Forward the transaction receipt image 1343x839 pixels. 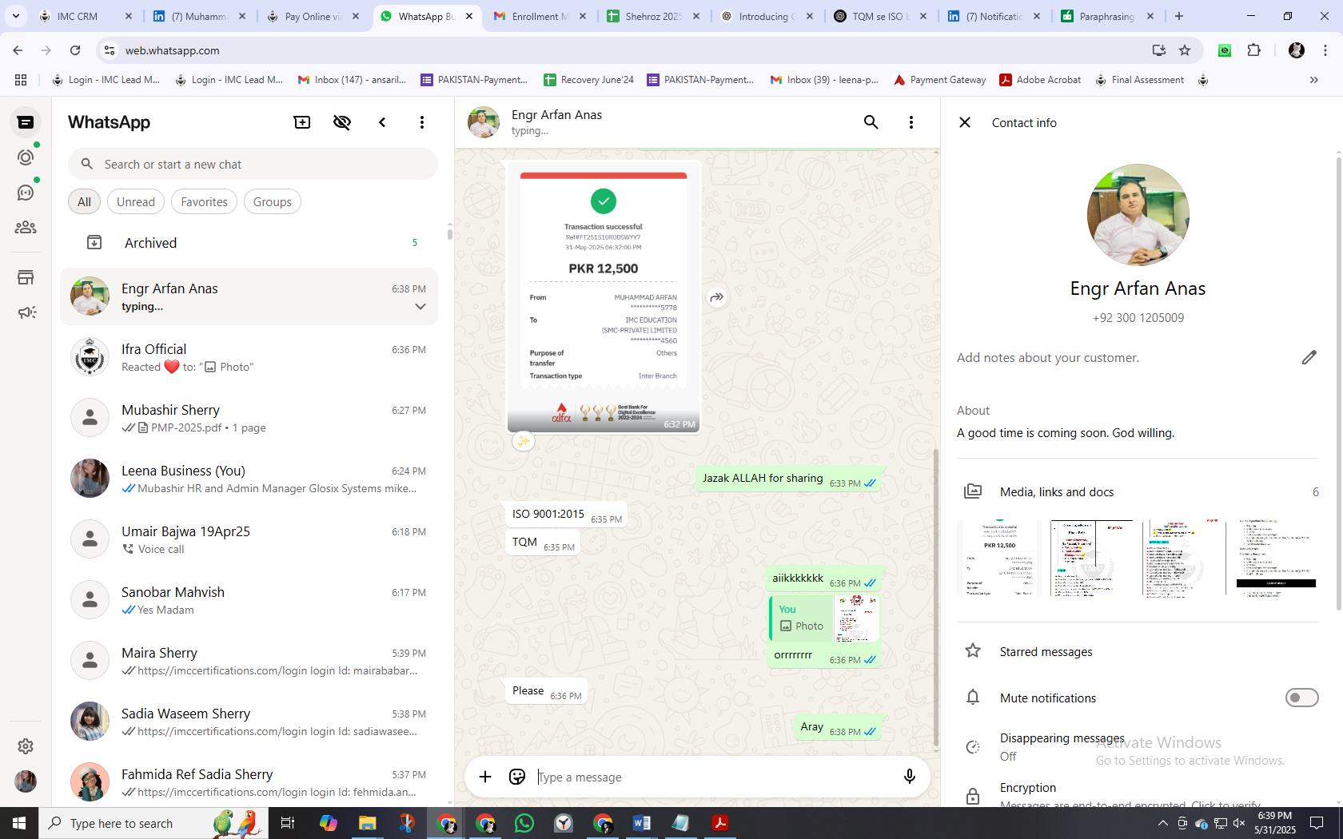(x=717, y=297)
